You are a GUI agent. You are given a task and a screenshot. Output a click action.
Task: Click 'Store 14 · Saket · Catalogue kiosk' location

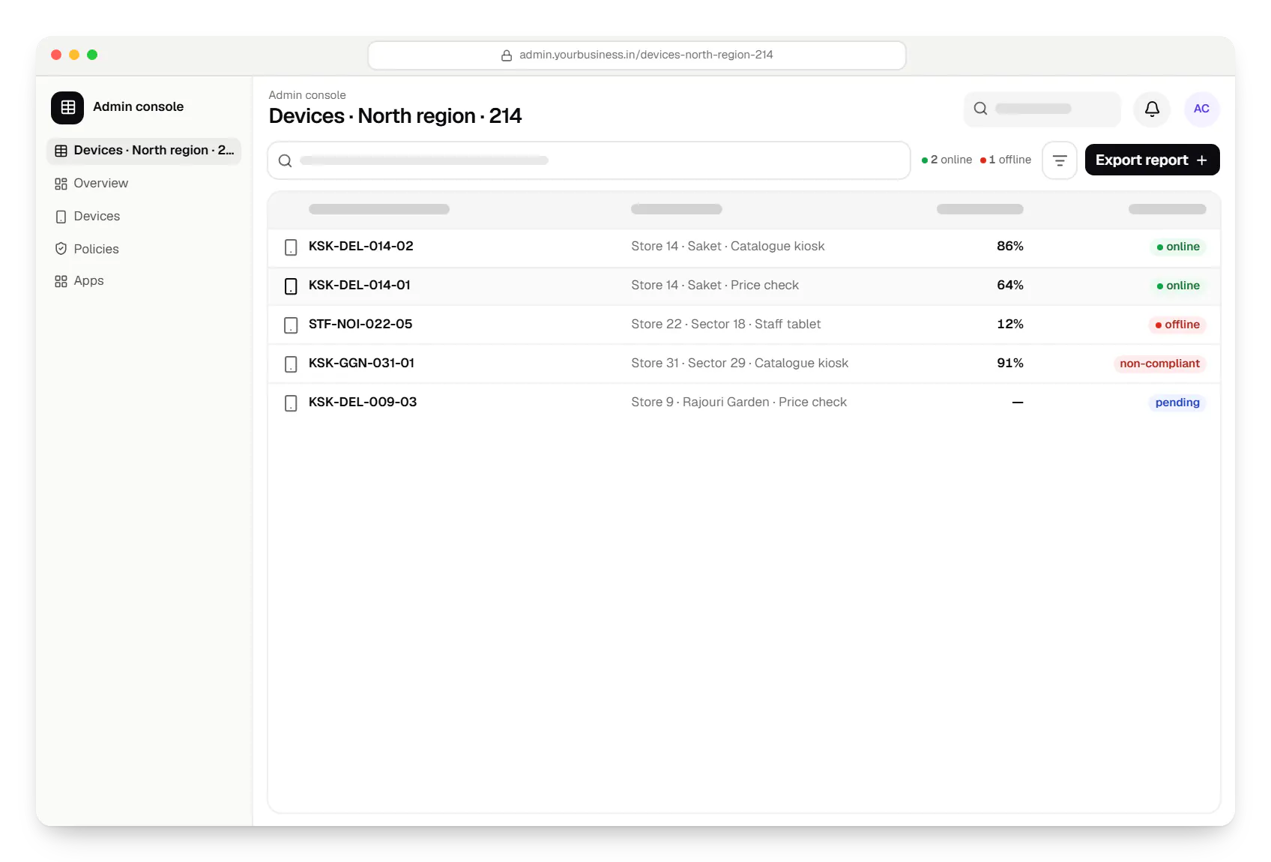coord(728,247)
